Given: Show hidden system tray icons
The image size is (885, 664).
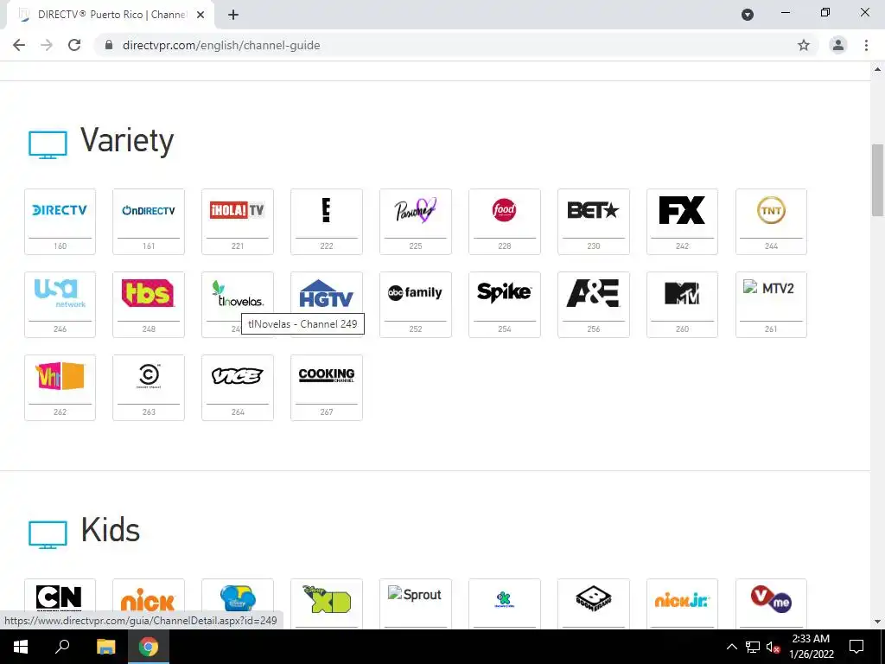Looking at the screenshot, I should click(x=731, y=647).
